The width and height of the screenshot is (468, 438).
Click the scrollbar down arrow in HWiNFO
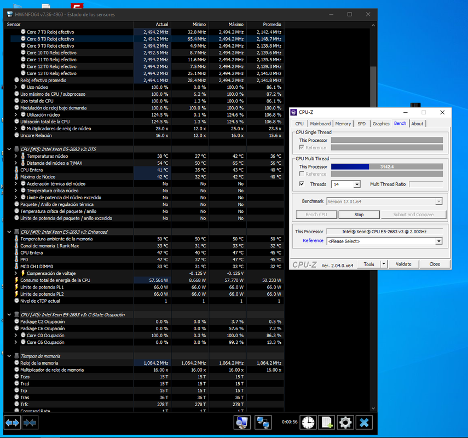point(373,408)
